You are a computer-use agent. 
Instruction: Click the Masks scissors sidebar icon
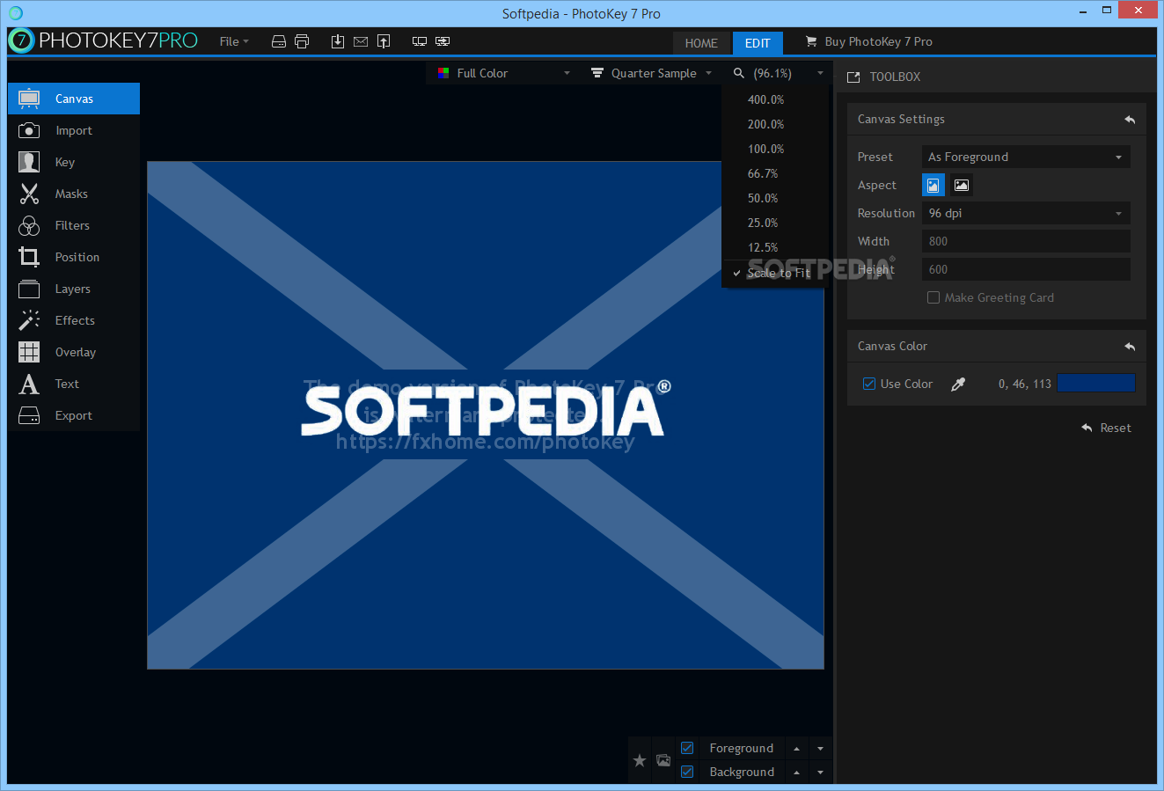tap(29, 194)
